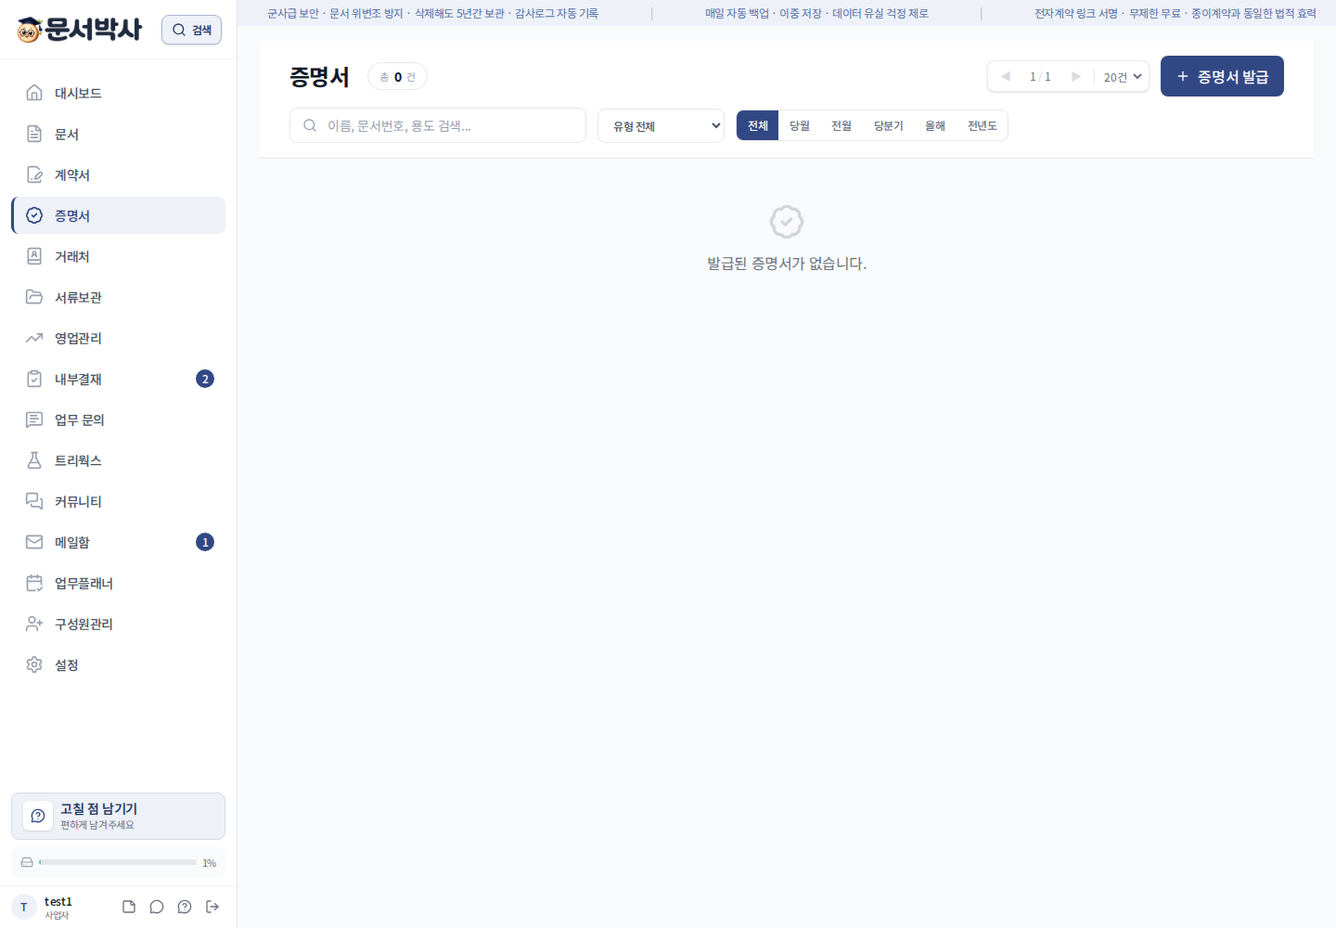Click the 총 0 건 count badge
1336x928 pixels.
point(397,76)
